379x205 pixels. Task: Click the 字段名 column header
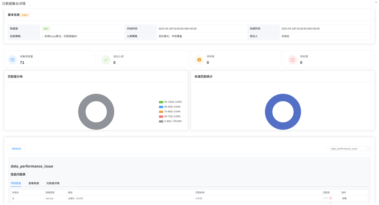click(x=15, y=192)
